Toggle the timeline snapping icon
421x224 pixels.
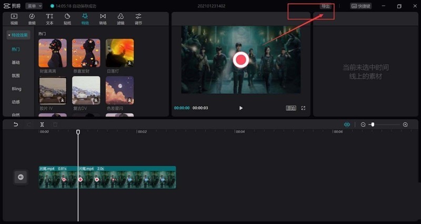(x=347, y=124)
